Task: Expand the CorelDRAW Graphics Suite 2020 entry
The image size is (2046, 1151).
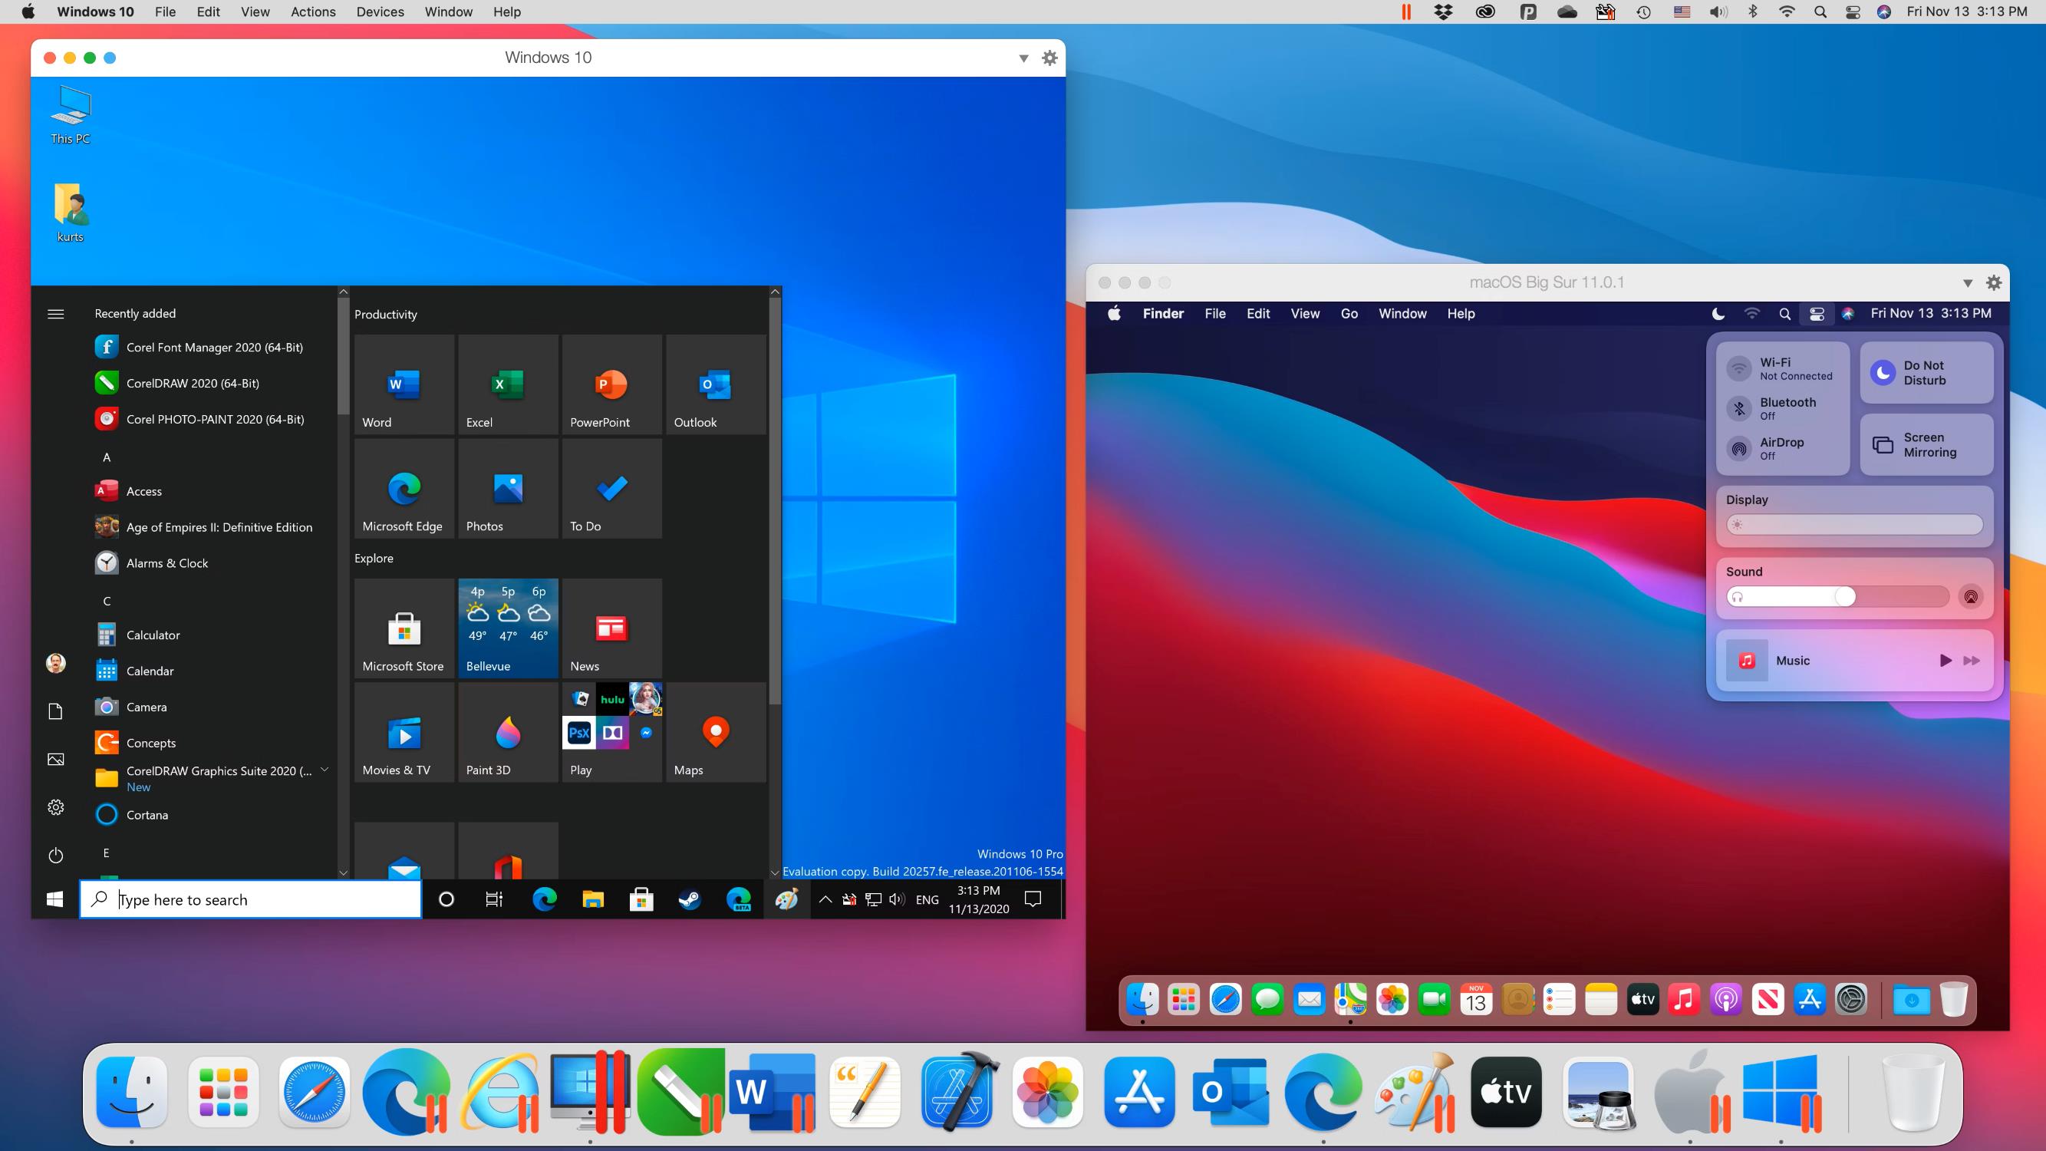Action: pyautogui.click(x=324, y=770)
